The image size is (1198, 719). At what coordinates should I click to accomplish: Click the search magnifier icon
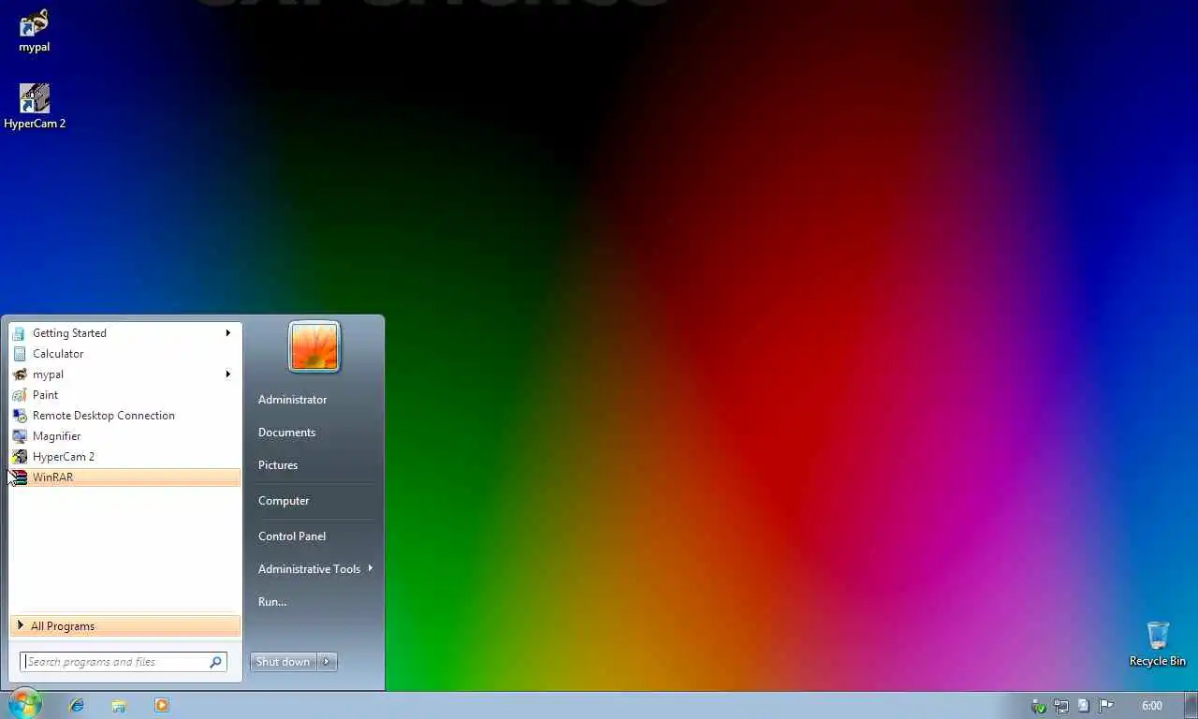point(215,662)
